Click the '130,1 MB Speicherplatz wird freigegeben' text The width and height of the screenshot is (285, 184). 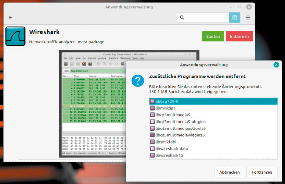(x=188, y=92)
